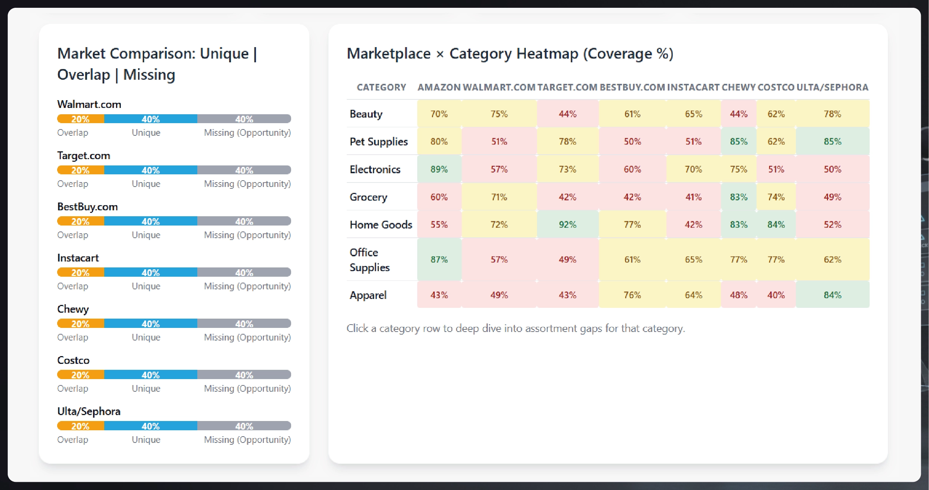Click Instacart's 41% Grocery cell

pyautogui.click(x=693, y=197)
